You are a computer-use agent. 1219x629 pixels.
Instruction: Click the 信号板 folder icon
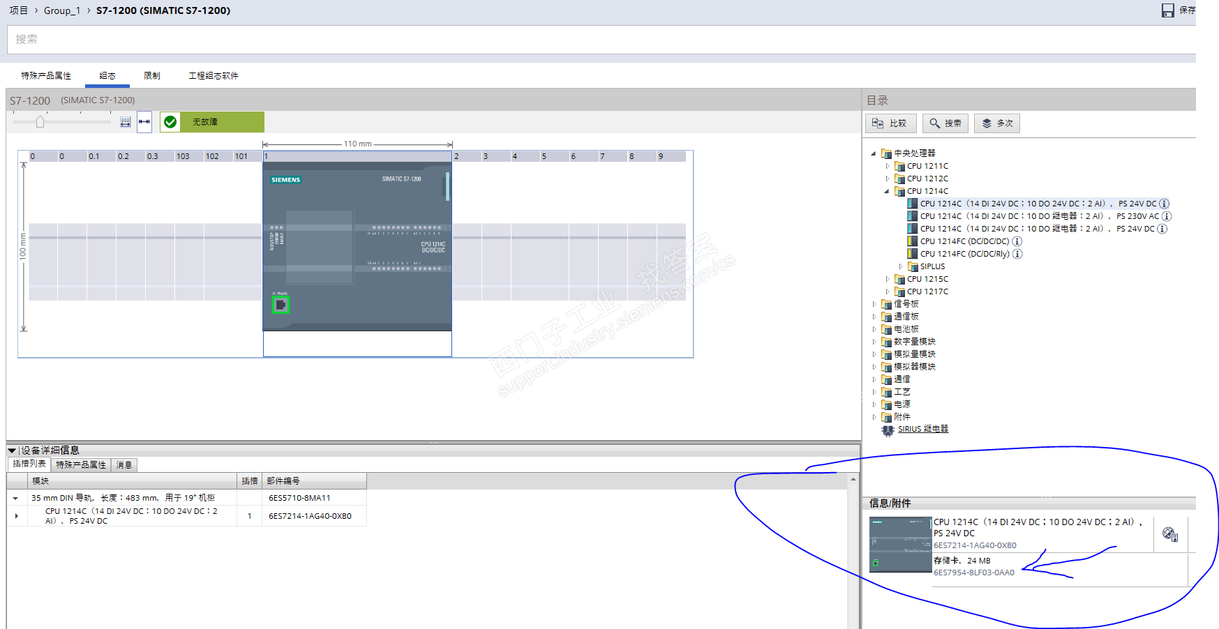[887, 304]
